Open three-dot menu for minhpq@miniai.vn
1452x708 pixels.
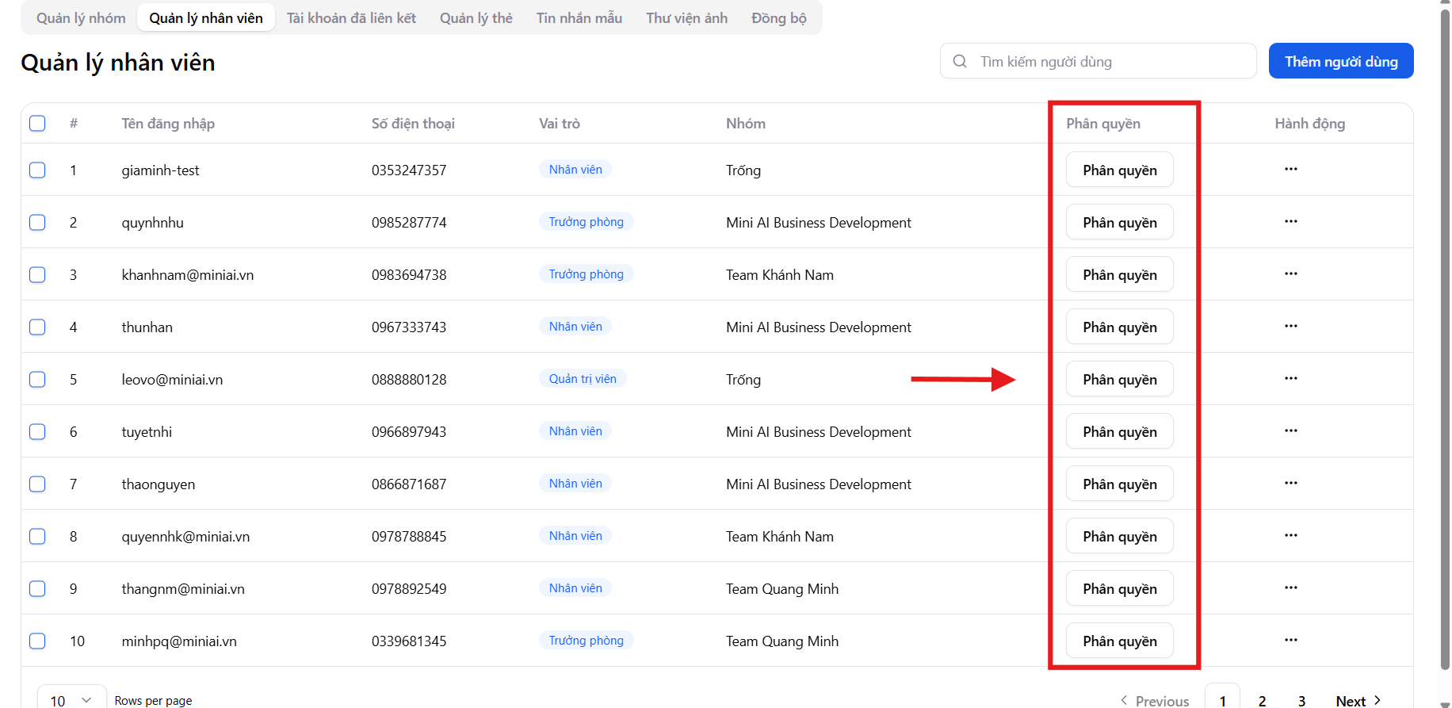(1290, 641)
